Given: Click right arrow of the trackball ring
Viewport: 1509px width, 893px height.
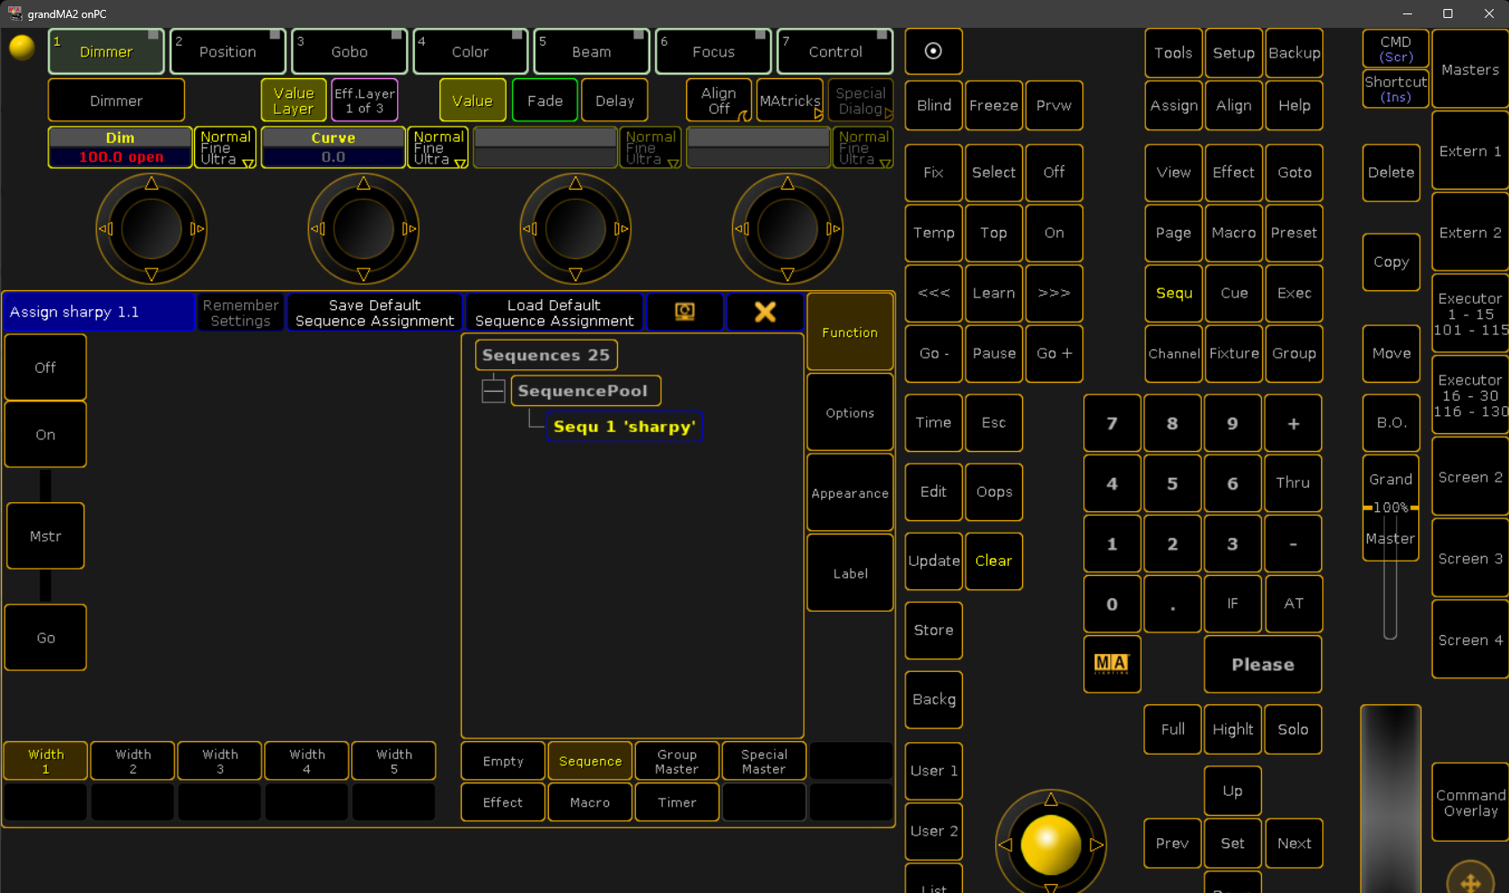Looking at the screenshot, I should tap(1096, 844).
